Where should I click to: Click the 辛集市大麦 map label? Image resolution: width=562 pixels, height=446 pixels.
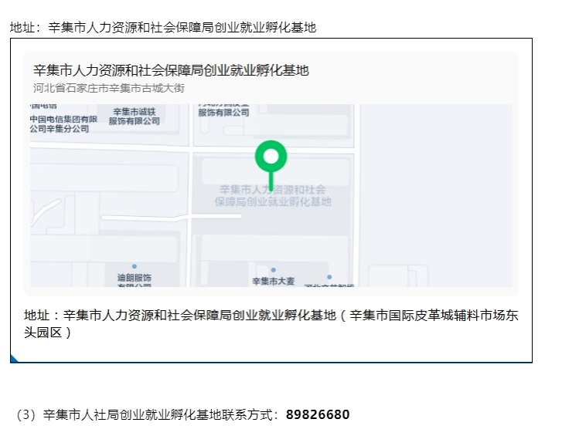pos(273,281)
